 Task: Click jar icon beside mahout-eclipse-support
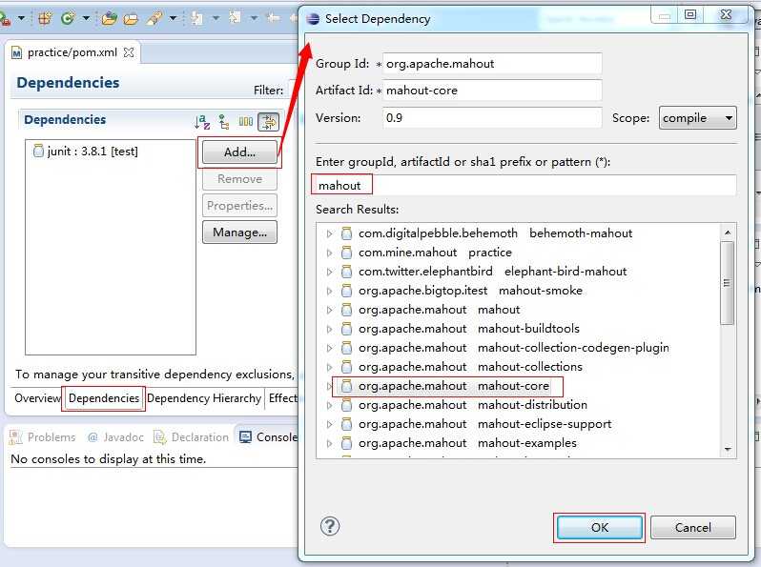coord(346,424)
